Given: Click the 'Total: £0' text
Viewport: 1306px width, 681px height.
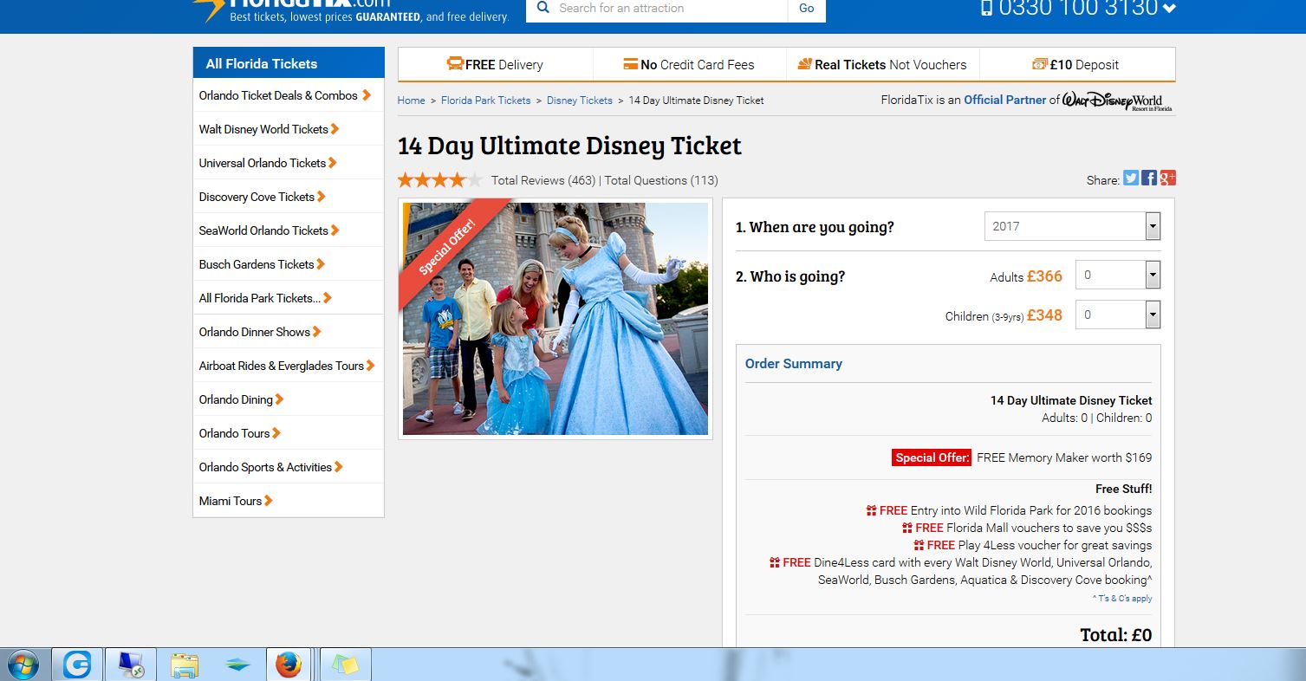Looking at the screenshot, I should pos(1116,635).
